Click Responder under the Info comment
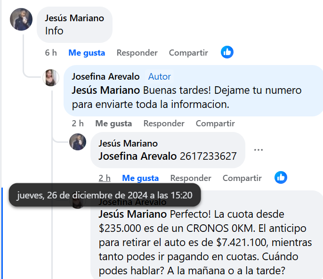 (x=137, y=53)
